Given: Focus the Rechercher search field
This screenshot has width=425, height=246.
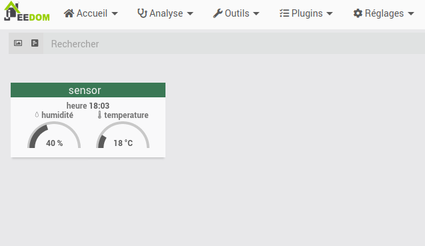Looking at the screenshot, I should (x=234, y=43).
